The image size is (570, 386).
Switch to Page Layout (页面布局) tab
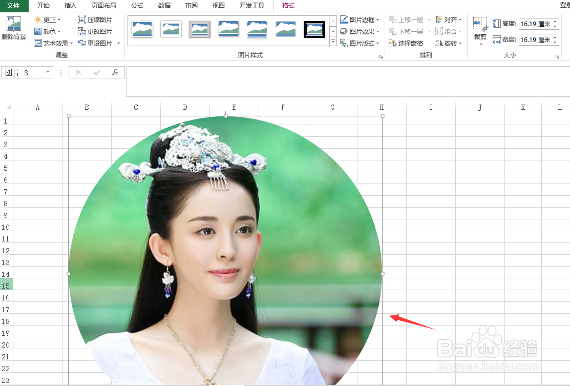click(103, 6)
